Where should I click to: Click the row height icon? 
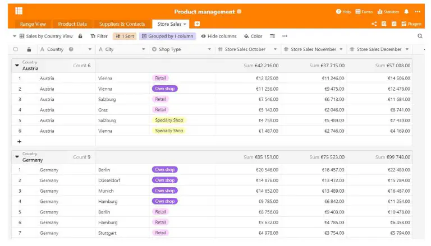coord(272,36)
